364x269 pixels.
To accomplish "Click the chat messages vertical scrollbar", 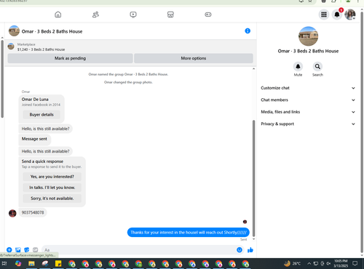I will coord(254,178).
